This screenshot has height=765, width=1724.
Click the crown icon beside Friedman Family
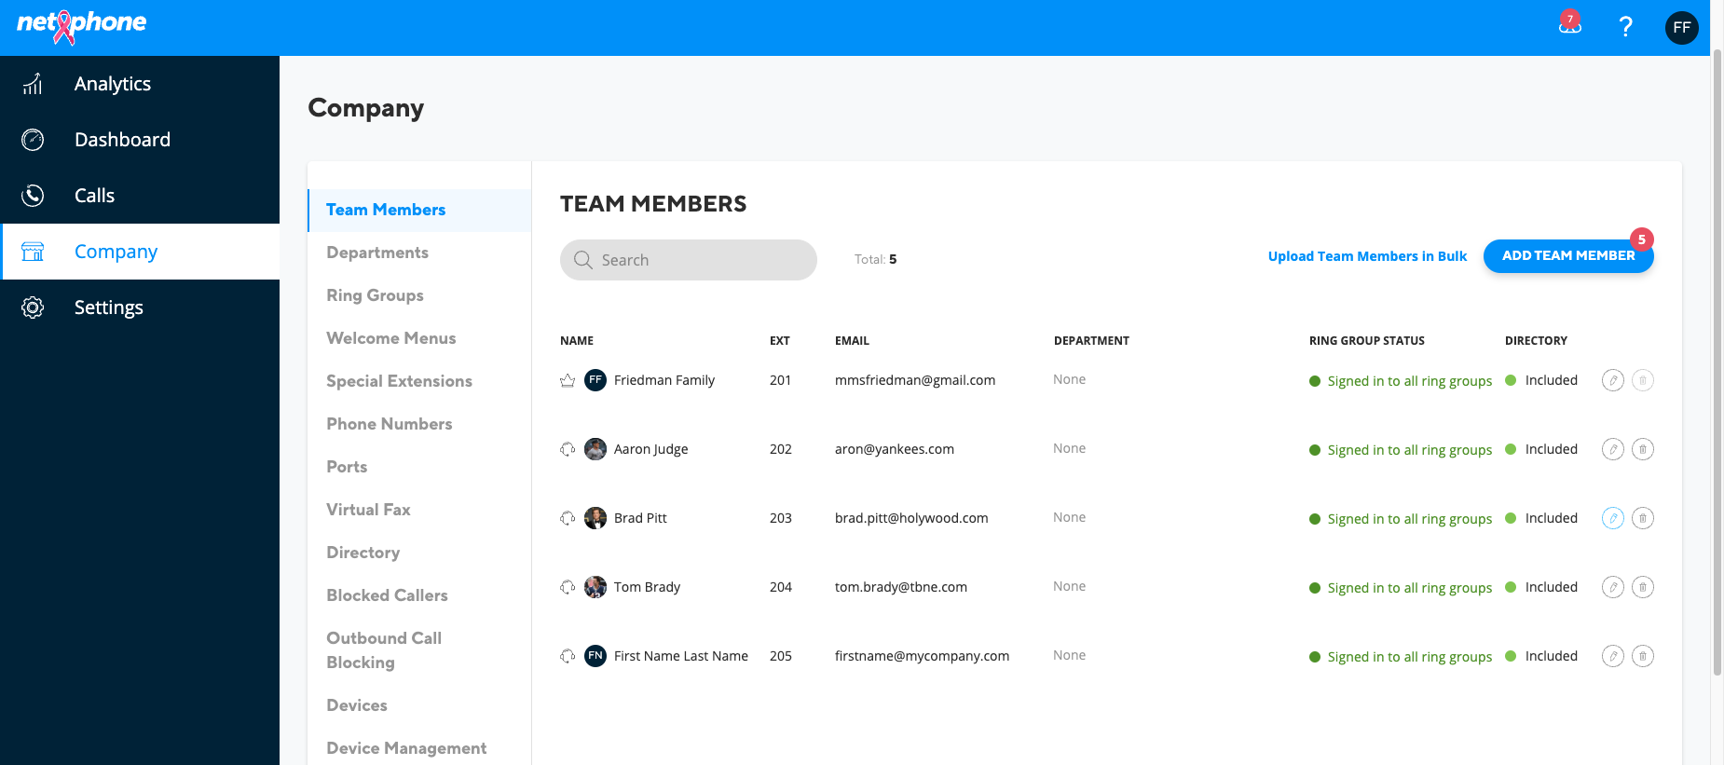point(568,380)
